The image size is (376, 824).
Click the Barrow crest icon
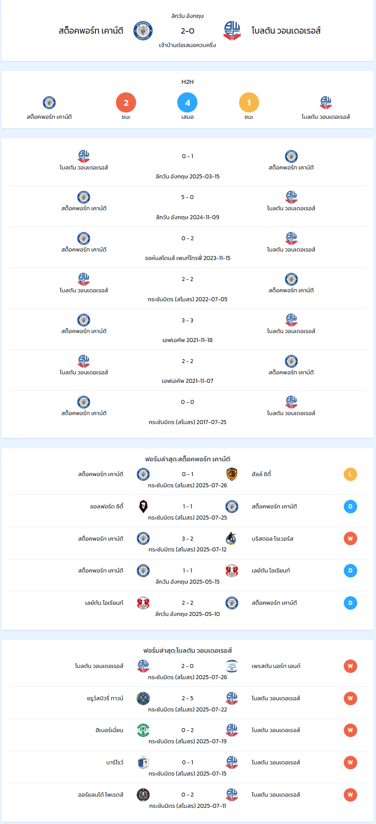click(143, 763)
